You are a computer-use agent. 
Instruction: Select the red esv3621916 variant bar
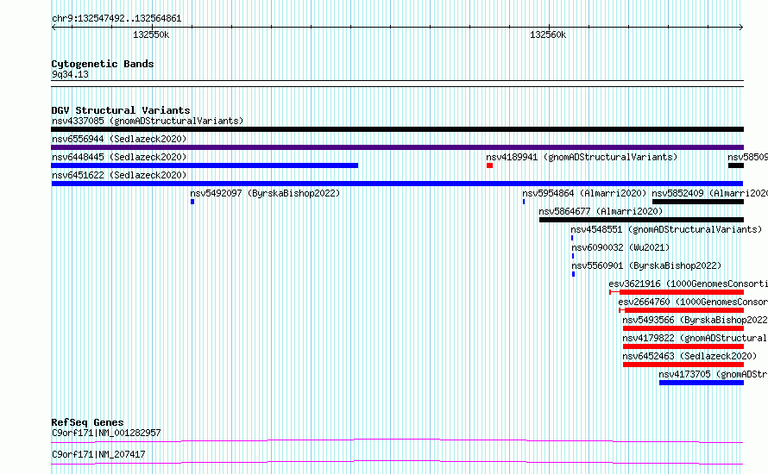point(677,292)
